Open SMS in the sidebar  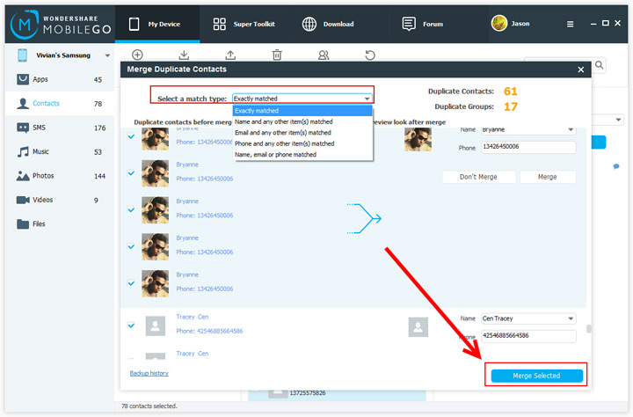pos(60,128)
